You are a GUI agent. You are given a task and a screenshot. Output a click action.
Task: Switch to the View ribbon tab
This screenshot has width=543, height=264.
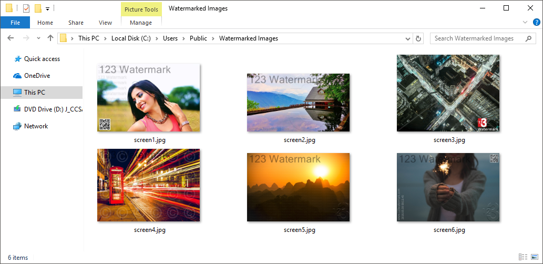click(x=105, y=23)
